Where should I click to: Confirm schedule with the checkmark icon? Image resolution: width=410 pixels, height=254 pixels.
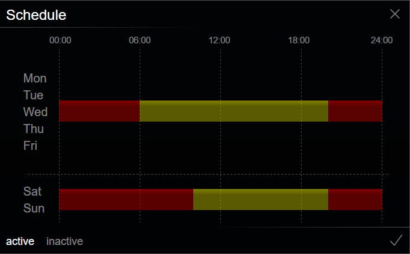pyautogui.click(x=396, y=241)
